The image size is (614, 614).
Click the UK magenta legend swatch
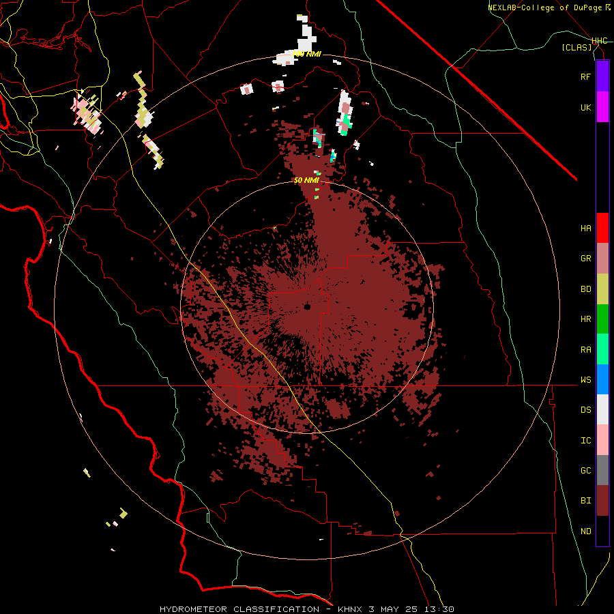(602, 107)
